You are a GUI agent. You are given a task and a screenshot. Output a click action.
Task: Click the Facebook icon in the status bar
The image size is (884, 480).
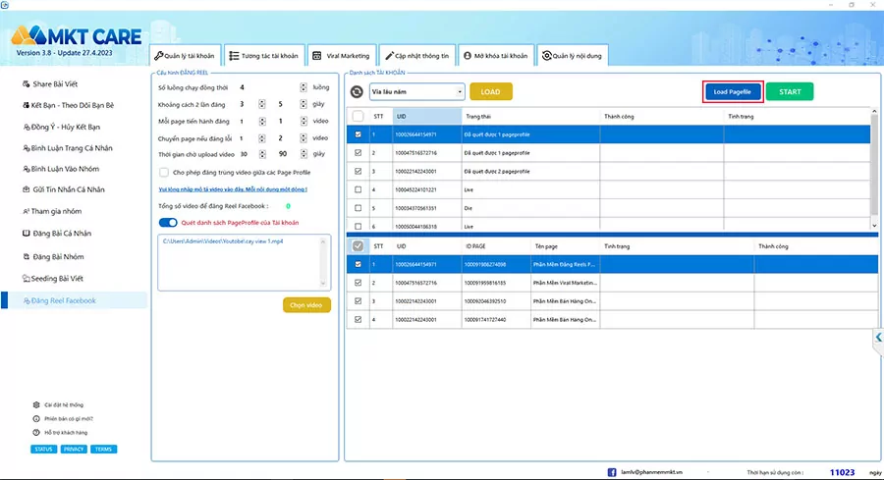coord(612,472)
